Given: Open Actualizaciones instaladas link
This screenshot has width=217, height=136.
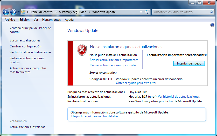Looking at the screenshot, I should 27,127.
